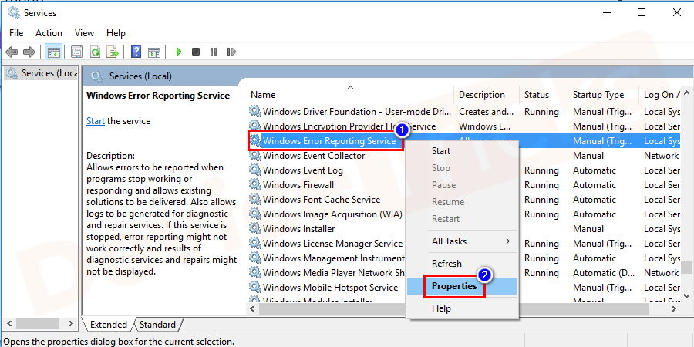694x347 pixels.
Task: Click gear icon of Windows Image Acquisition
Action: point(255,214)
